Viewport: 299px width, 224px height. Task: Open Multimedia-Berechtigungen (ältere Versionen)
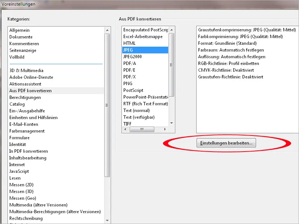(x=55, y=211)
